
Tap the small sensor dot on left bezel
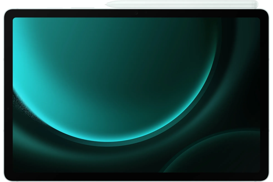click(x=8, y=108)
